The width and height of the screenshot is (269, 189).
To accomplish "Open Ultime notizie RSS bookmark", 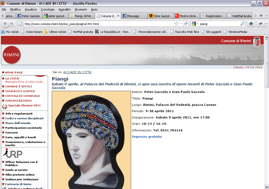I will pyautogui.click(x=55, y=32).
